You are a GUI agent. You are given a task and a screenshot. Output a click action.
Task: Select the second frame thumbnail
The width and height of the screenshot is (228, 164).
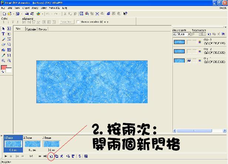(32, 144)
